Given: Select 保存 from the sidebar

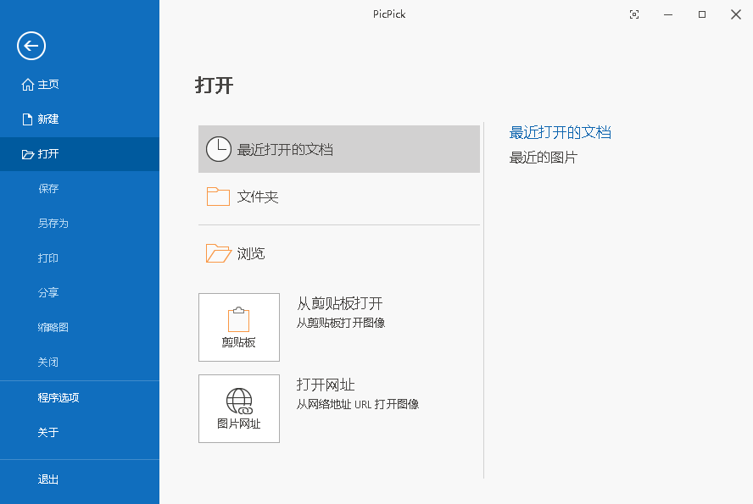Looking at the screenshot, I should click(x=48, y=188).
